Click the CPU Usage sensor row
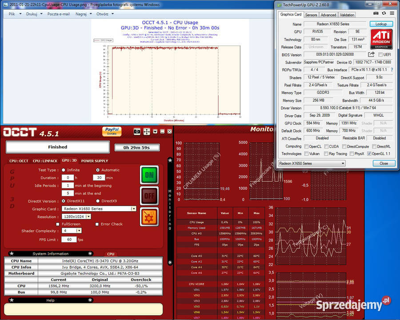400x320 pixels. pyautogui.click(x=220, y=222)
